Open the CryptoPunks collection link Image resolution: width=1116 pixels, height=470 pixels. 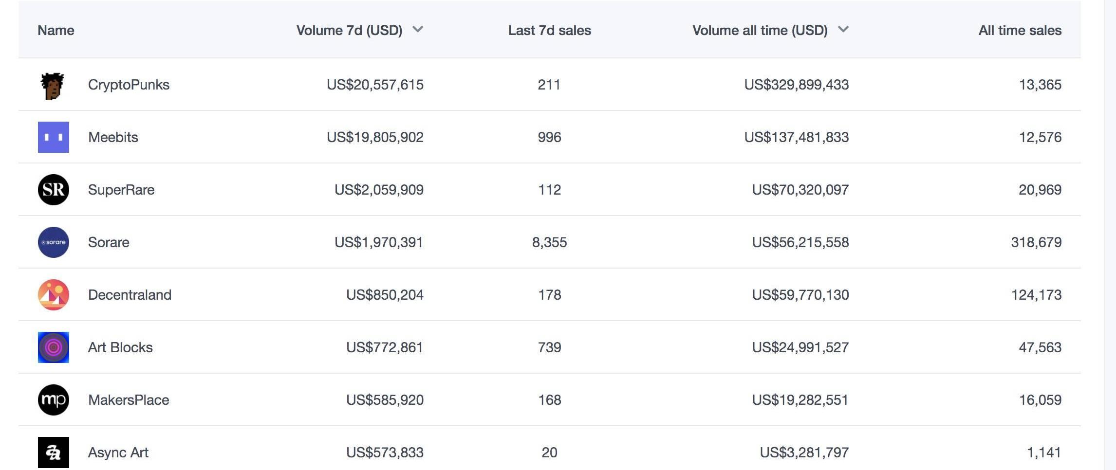129,85
